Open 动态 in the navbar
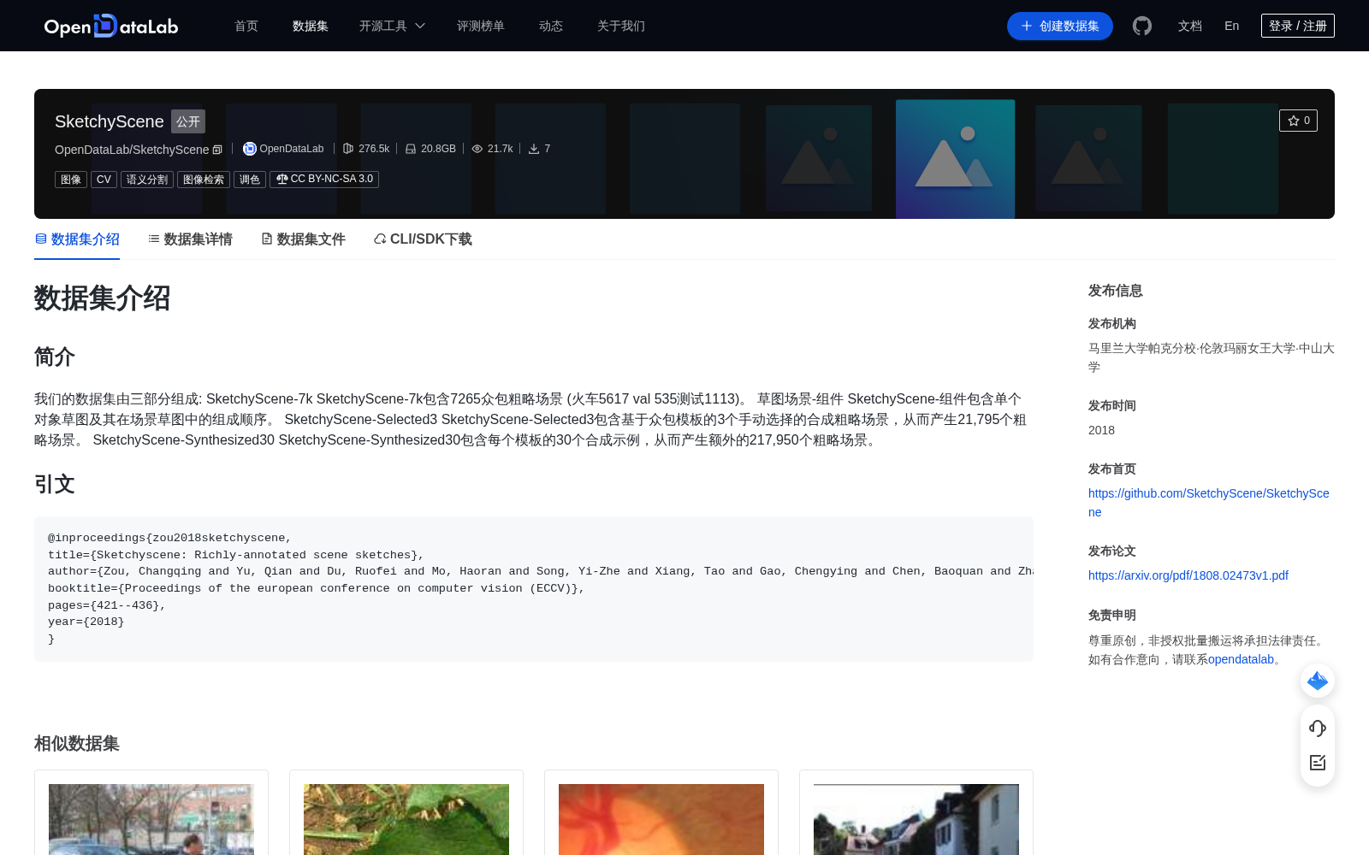The height and width of the screenshot is (855, 1369). [x=551, y=26]
